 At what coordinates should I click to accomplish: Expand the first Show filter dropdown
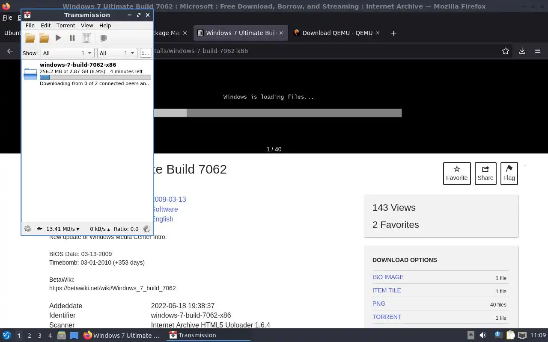[67, 53]
